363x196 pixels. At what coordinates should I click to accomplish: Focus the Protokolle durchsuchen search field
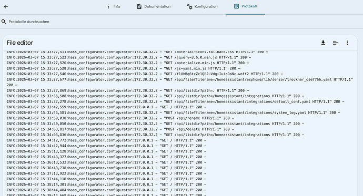click(x=181, y=22)
